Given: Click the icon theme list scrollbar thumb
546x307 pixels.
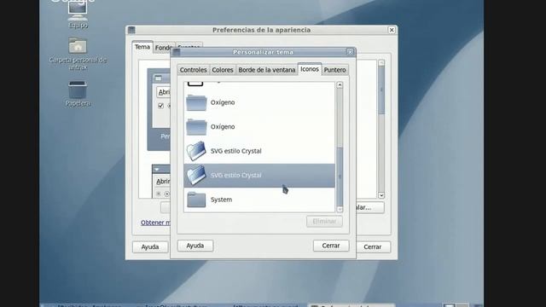Looking at the screenshot, I should pyautogui.click(x=340, y=177).
